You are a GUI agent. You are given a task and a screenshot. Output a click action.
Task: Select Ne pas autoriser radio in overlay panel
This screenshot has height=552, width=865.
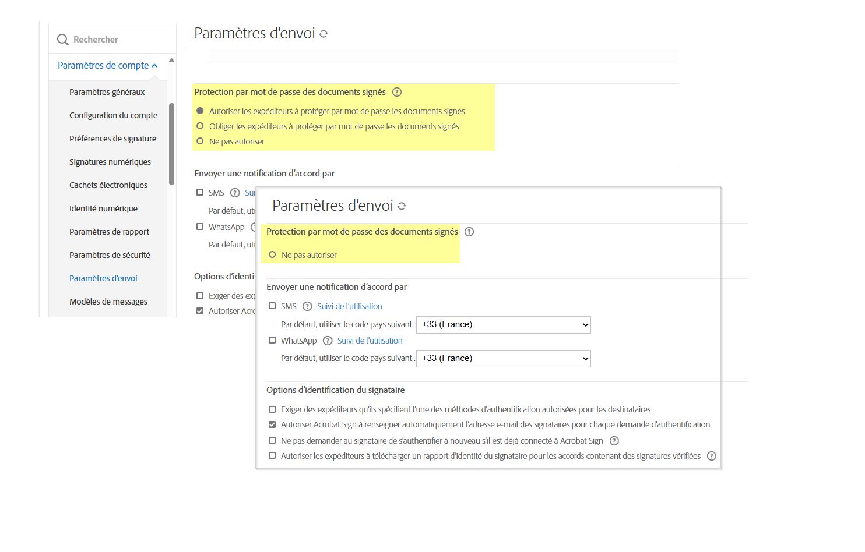(272, 254)
